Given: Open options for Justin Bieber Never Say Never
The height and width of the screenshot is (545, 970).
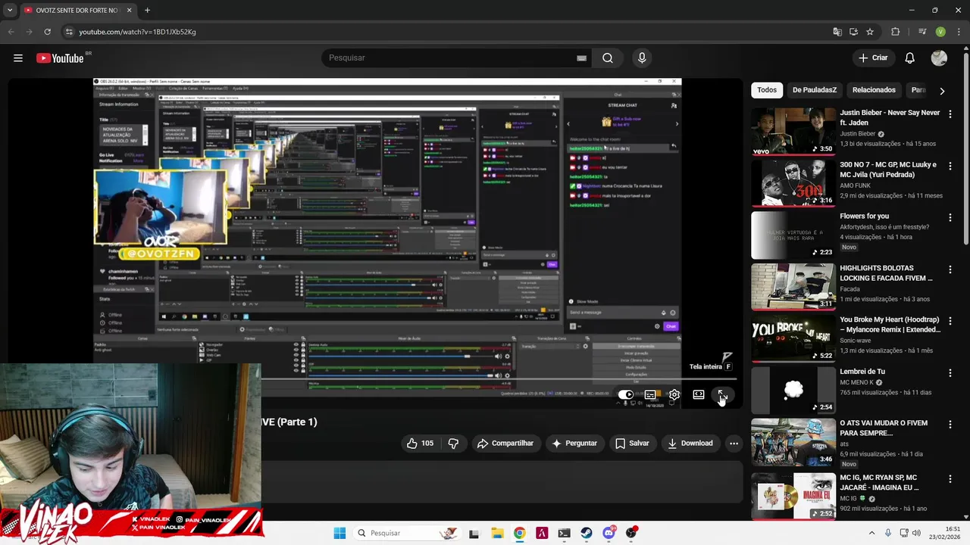Looking at the screenshot, I should pyautogui.click(x=950, y=114).
